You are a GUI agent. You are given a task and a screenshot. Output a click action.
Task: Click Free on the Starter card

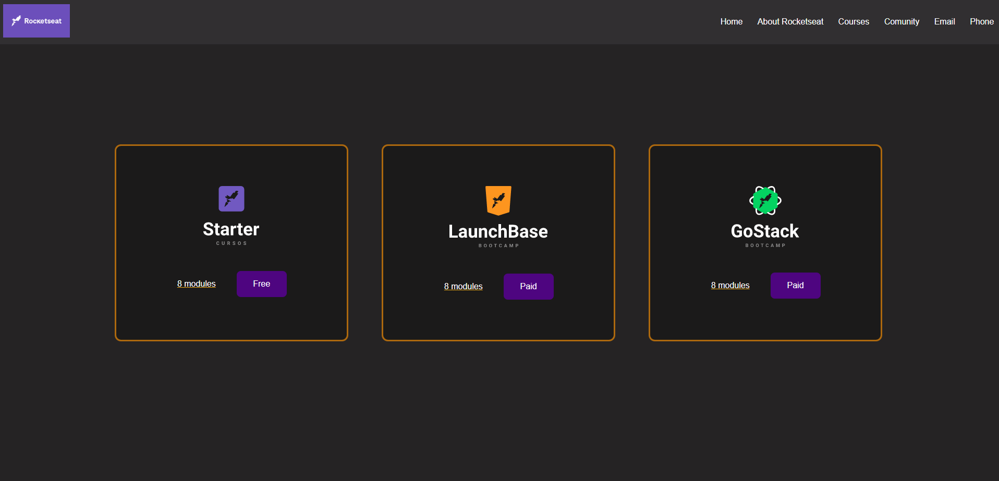[x=261, y=283]
